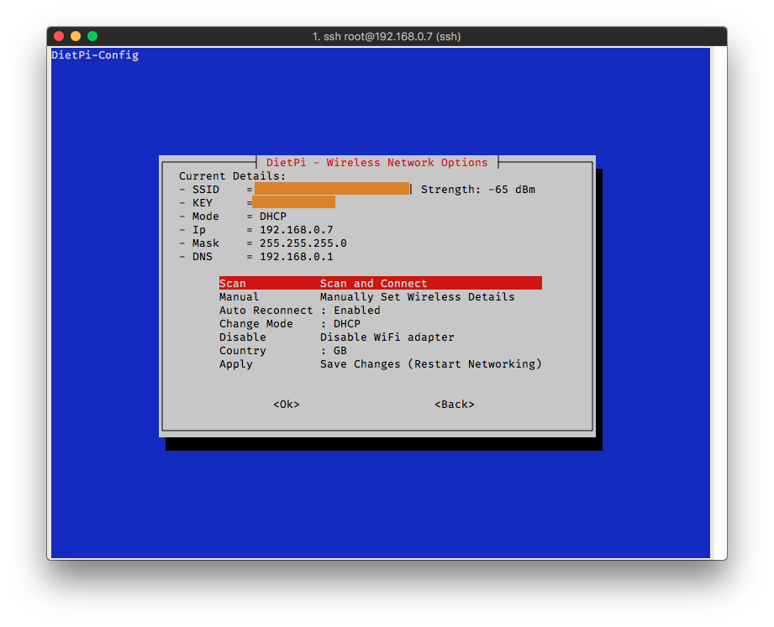774x627 pixels.
Task: Click the redacted KEY value field
Action: 293,202
